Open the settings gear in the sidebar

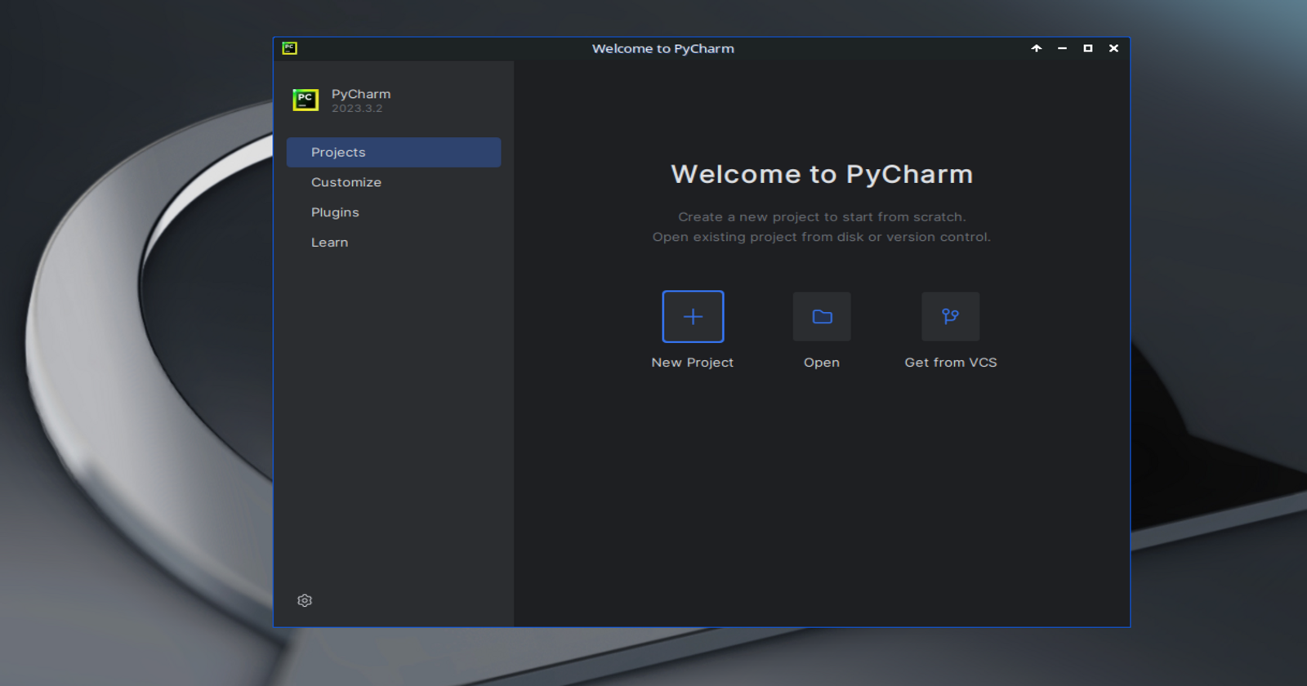[305, 600]
